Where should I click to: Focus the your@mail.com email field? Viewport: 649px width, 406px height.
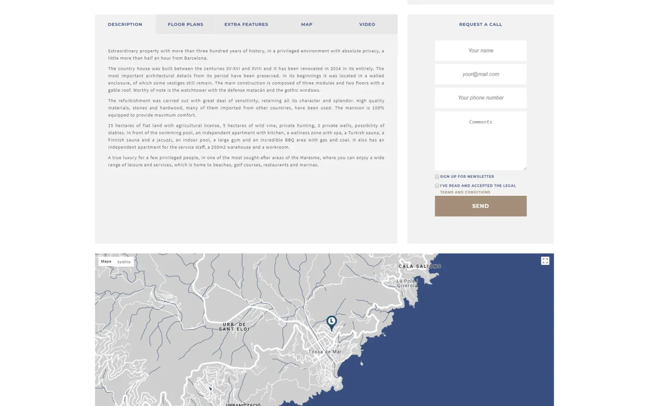480,74
